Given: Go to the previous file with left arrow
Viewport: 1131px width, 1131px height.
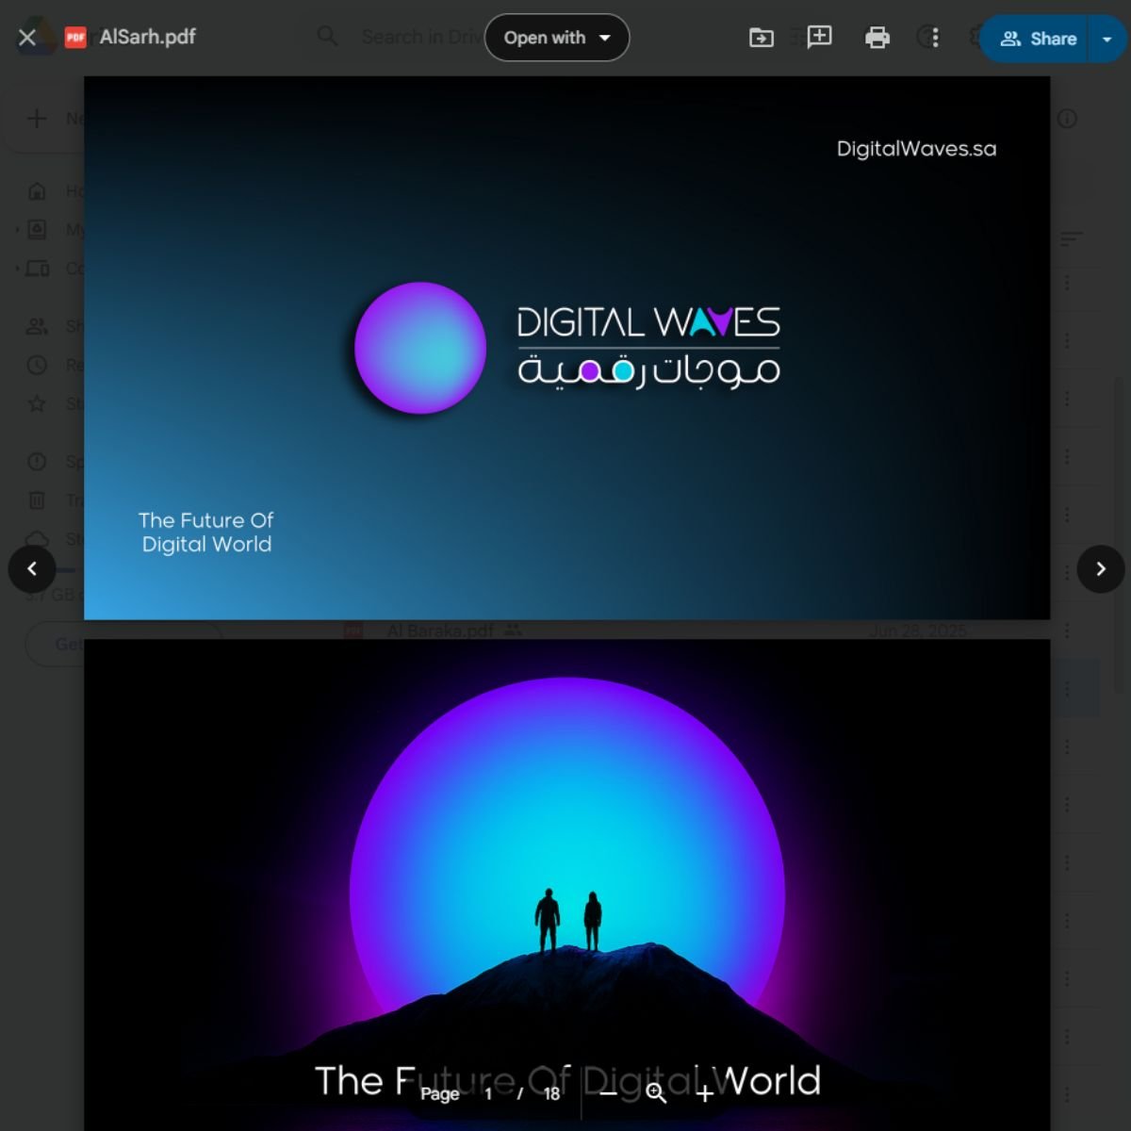Looking at the screenshot, I should [32, 568].
